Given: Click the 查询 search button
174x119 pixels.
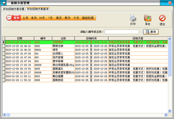Looking at the screenshot, I should click(x=151, y=32).
